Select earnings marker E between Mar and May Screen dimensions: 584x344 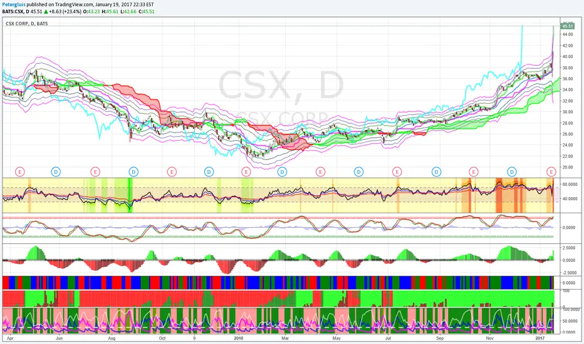(320, 171)
